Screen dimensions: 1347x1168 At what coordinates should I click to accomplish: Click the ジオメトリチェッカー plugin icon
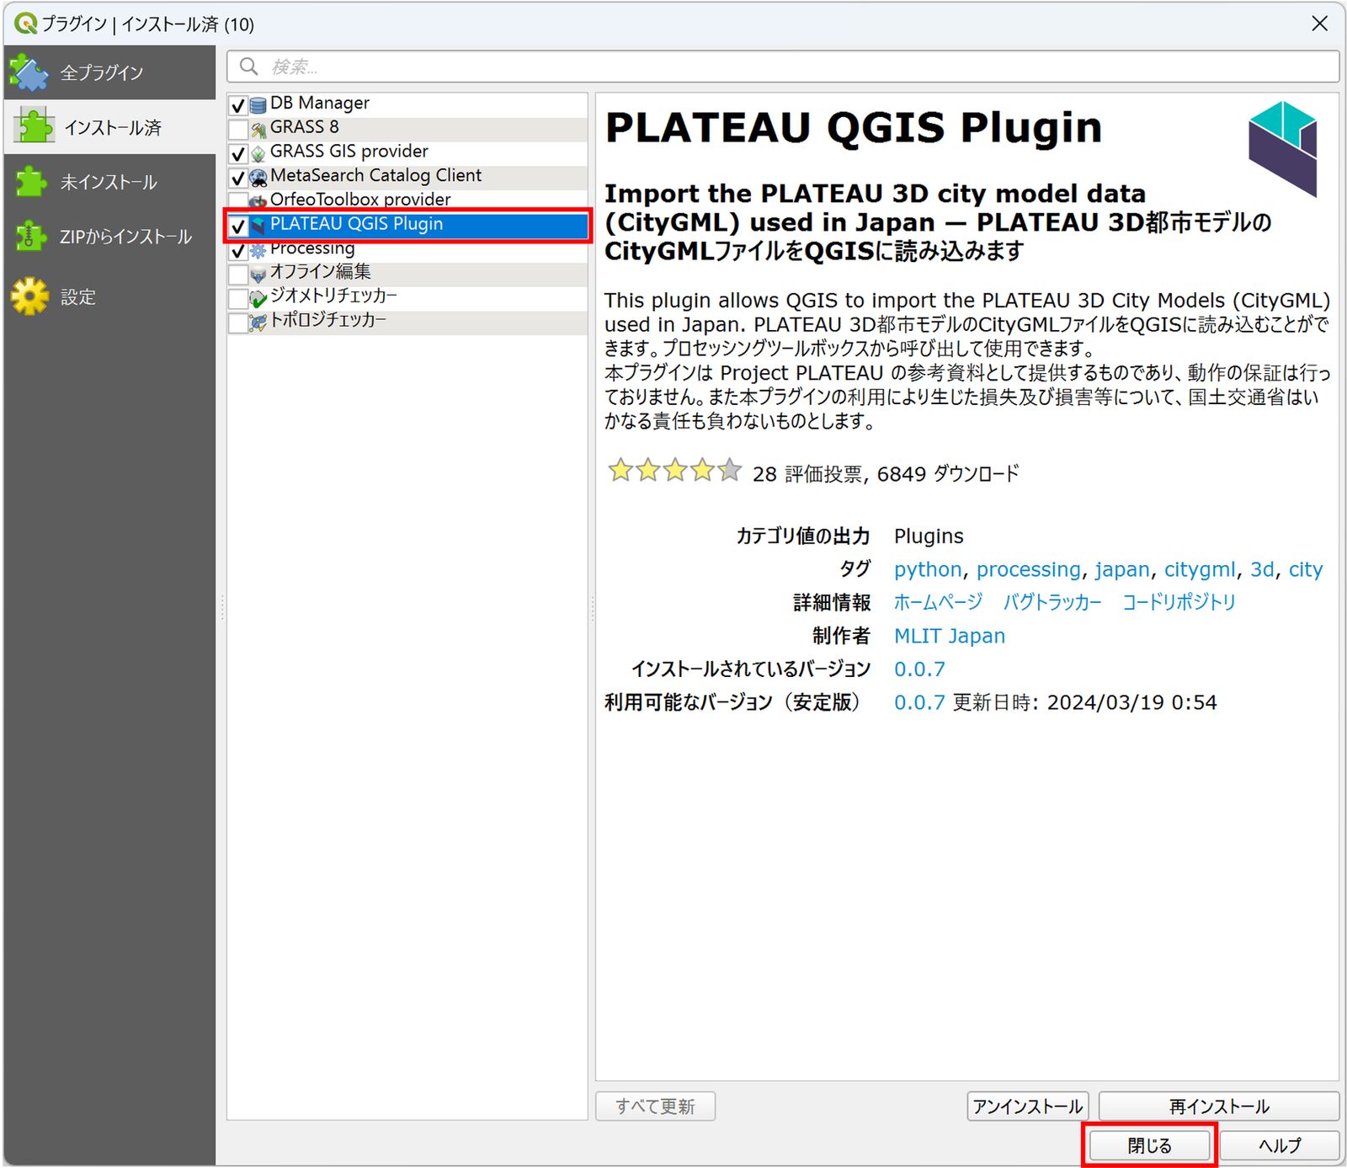click(x=258, y=298)
